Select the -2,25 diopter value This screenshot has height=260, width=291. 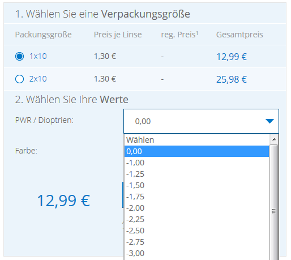point(196,219)
